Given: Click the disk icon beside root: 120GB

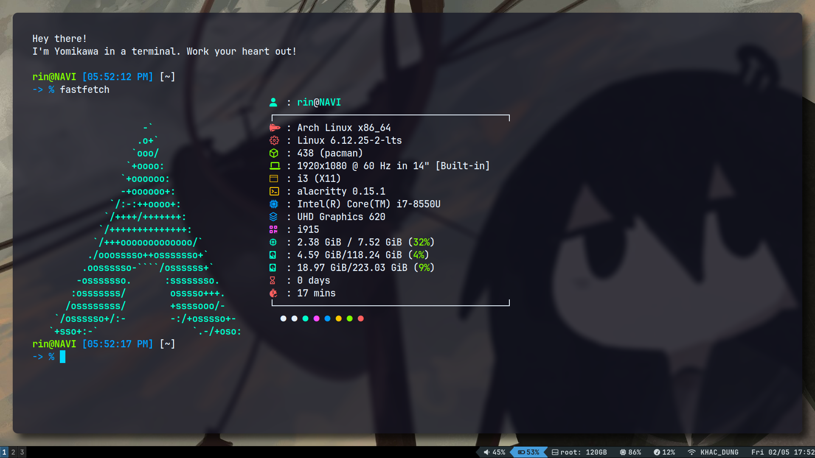Looking at the screenshot, I should pos(555,452).
